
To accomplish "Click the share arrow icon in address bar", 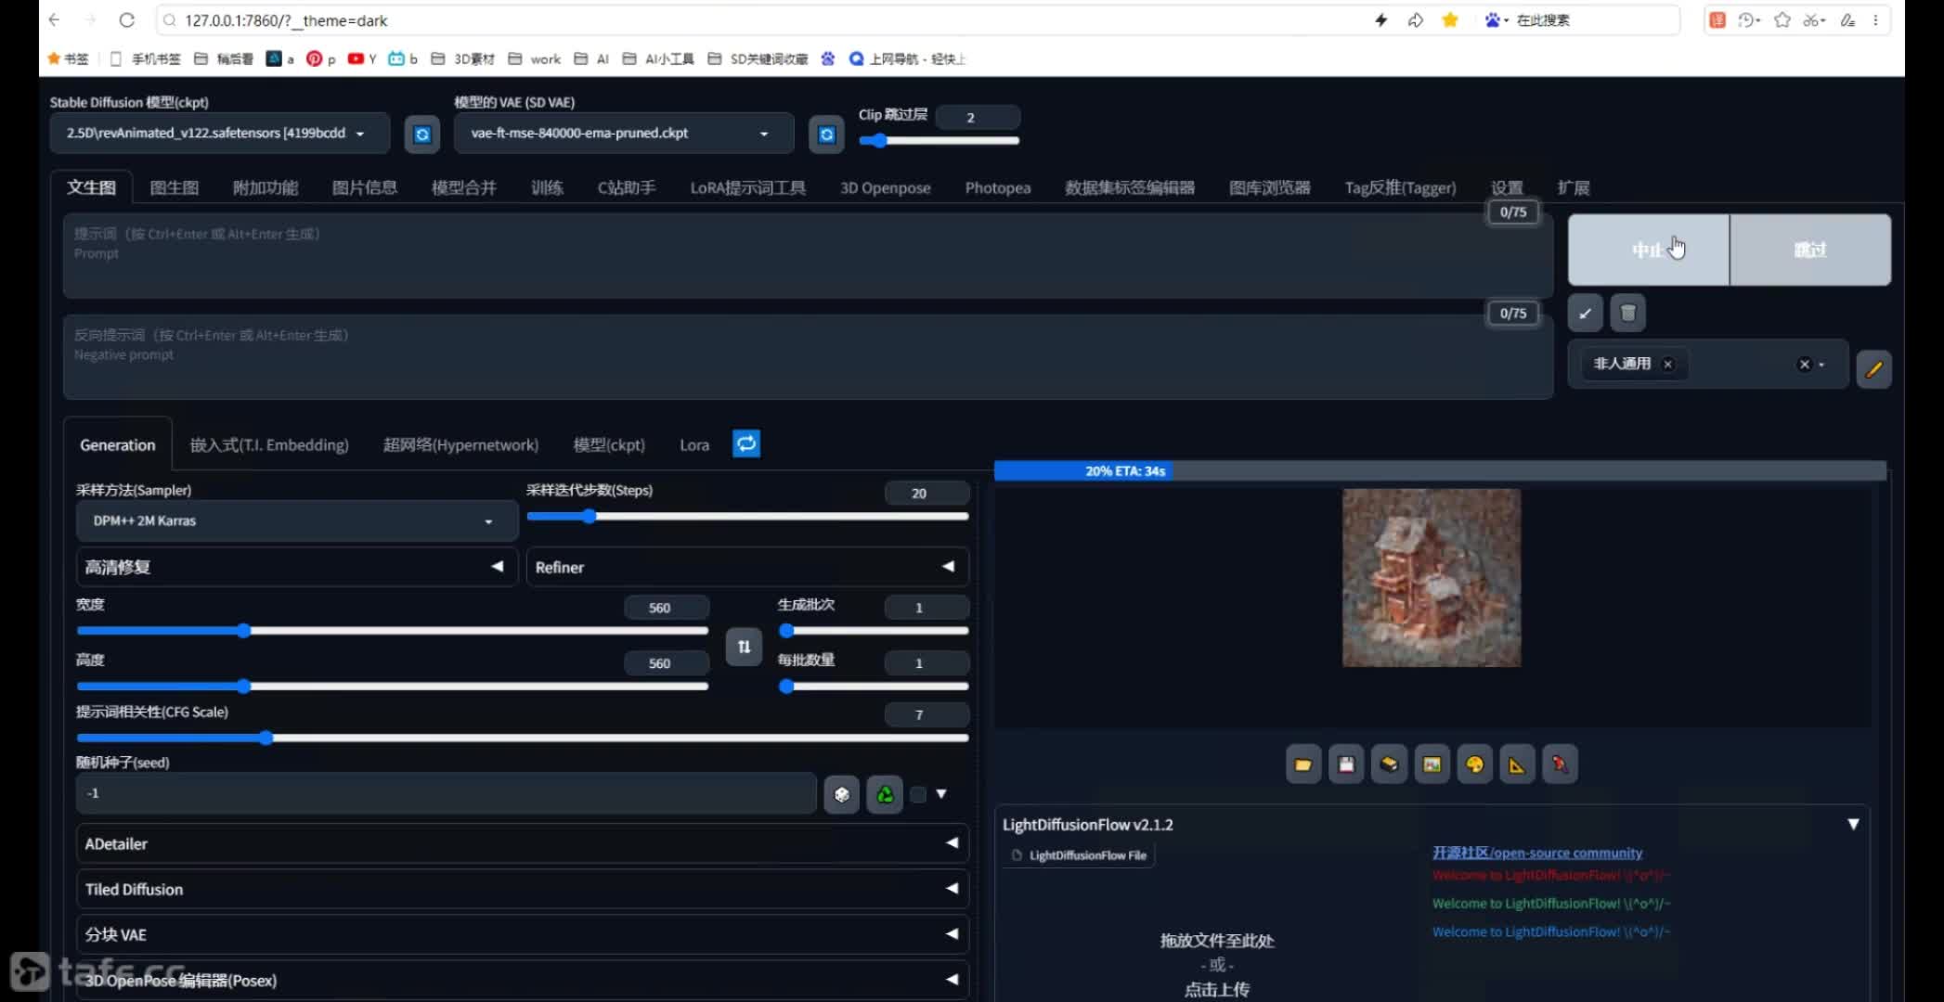I will coord(1416,19).
